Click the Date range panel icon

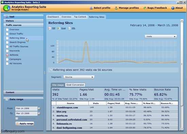click(7, 99)
